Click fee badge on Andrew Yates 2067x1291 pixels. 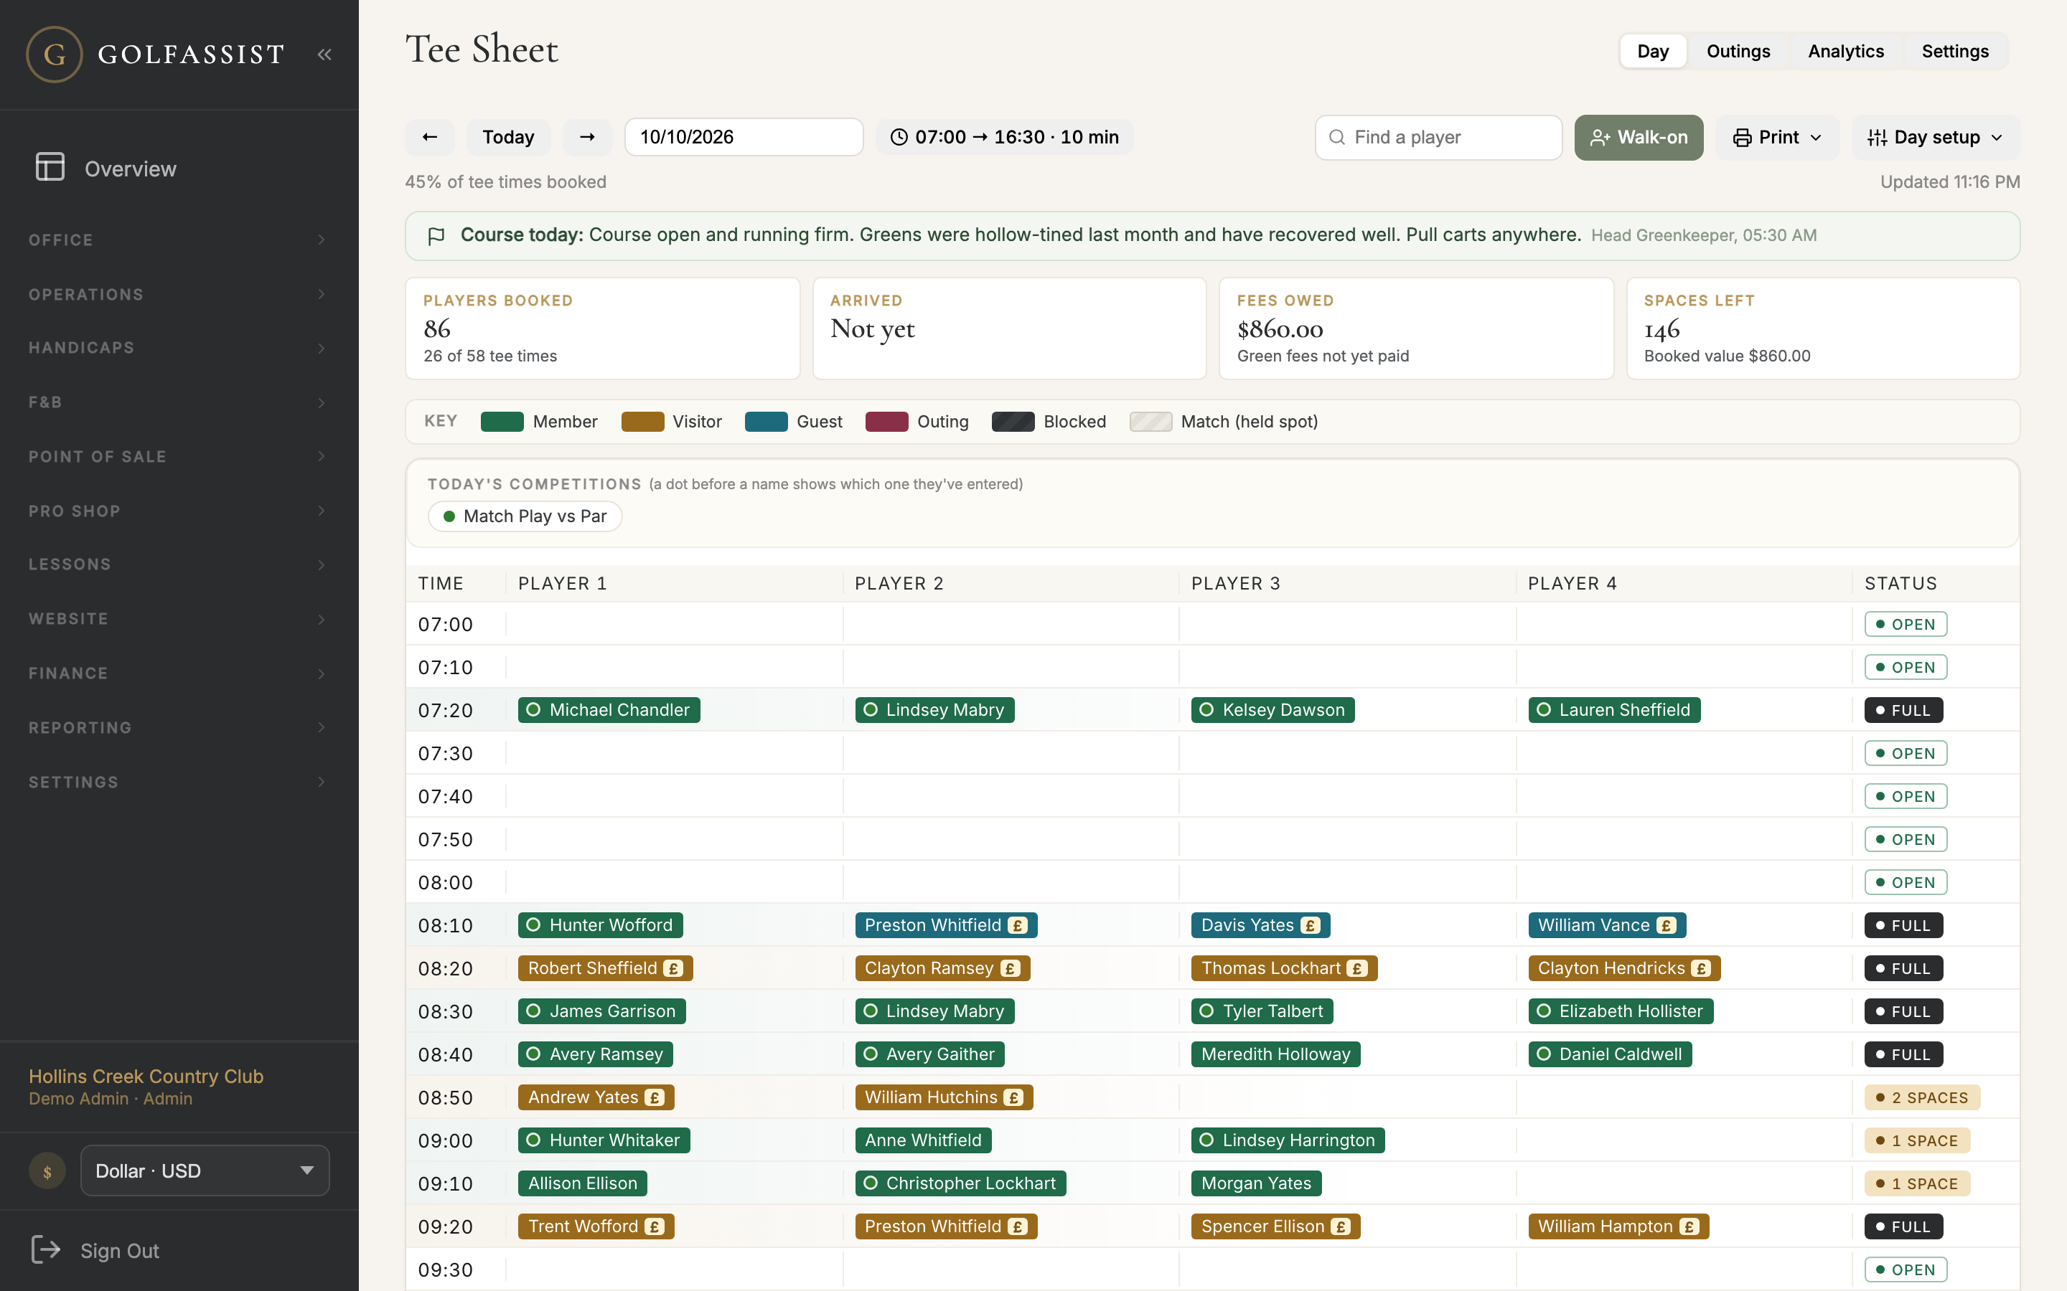tap(655, 1098)
